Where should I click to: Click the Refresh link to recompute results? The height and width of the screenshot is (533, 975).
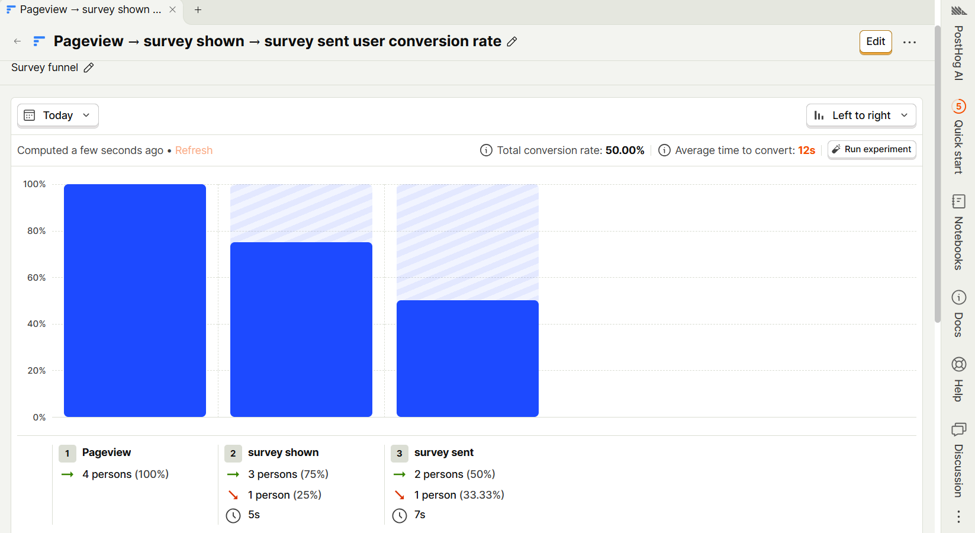(x=194, y=150)
